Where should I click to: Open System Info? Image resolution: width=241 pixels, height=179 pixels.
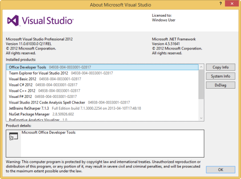click(x=220, y=76)
